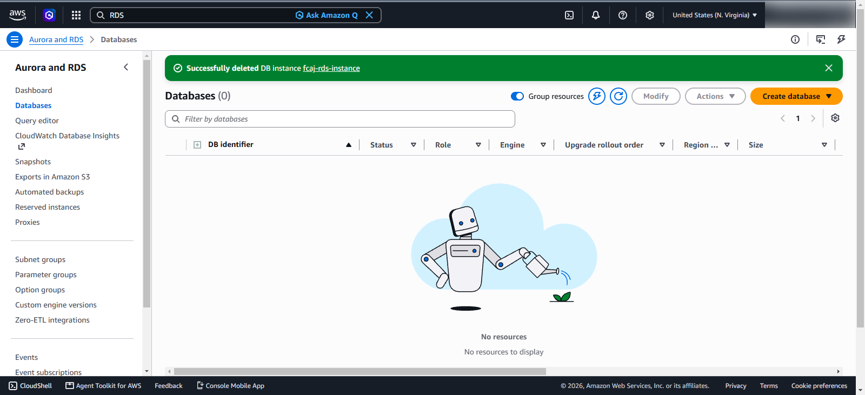865x395 pixels.
Task: Open the fcaj-rds-instance link
Action: coord(331,68)
